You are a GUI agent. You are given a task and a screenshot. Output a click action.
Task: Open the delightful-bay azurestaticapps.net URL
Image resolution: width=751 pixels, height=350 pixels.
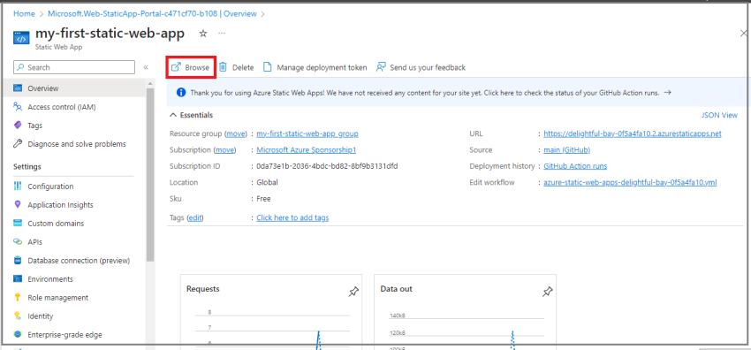coord(633,133)
